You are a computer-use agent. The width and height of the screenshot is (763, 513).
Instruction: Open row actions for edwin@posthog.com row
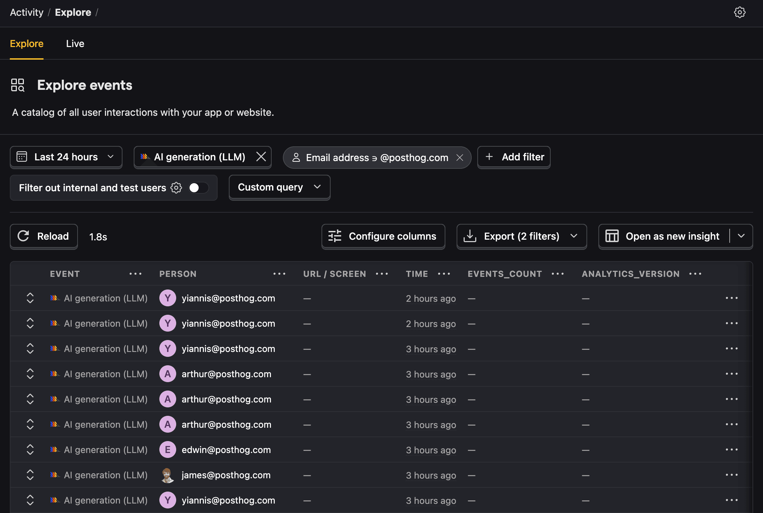pyautogui.click(x=732, y=449)
